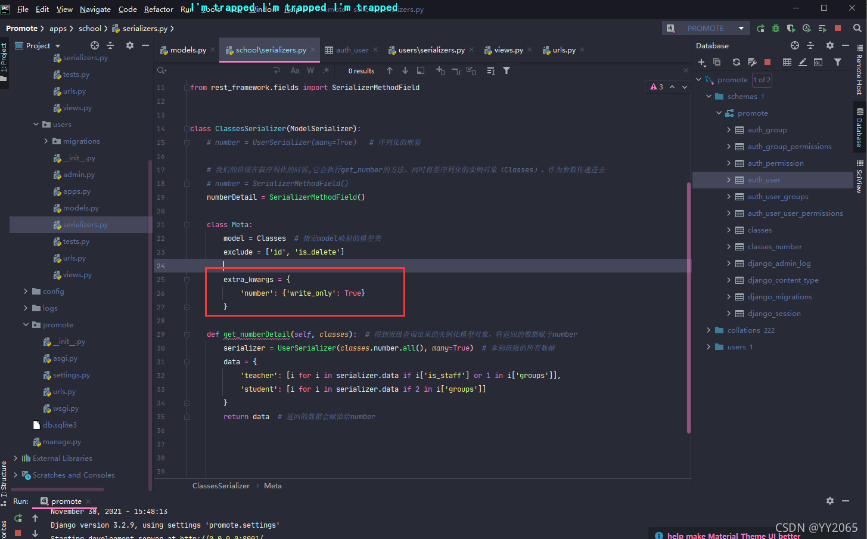Click the editor vertical scrollbar
This screenshot has width=867, height=539.
pos(689,307)
